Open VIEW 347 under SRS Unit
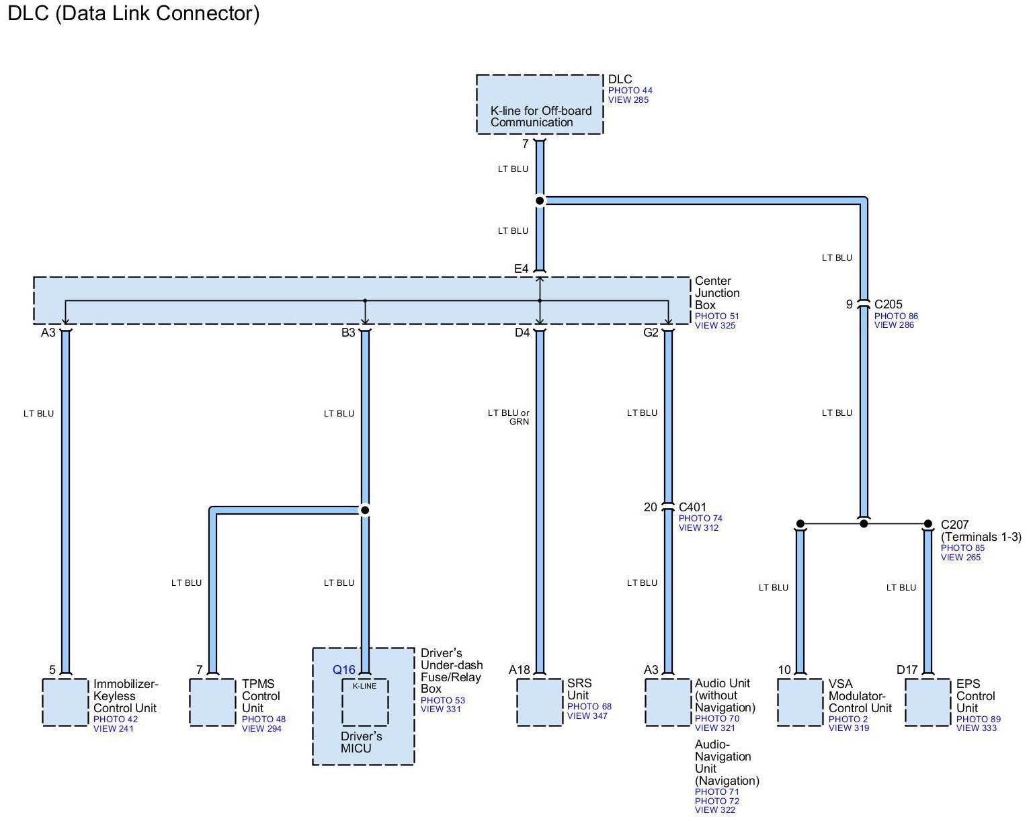This screenshot has height=821, width=1031. point(587,716)
